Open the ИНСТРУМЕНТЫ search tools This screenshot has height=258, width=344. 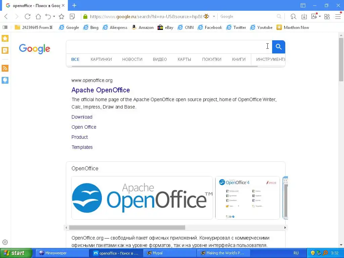click(271, 59)
